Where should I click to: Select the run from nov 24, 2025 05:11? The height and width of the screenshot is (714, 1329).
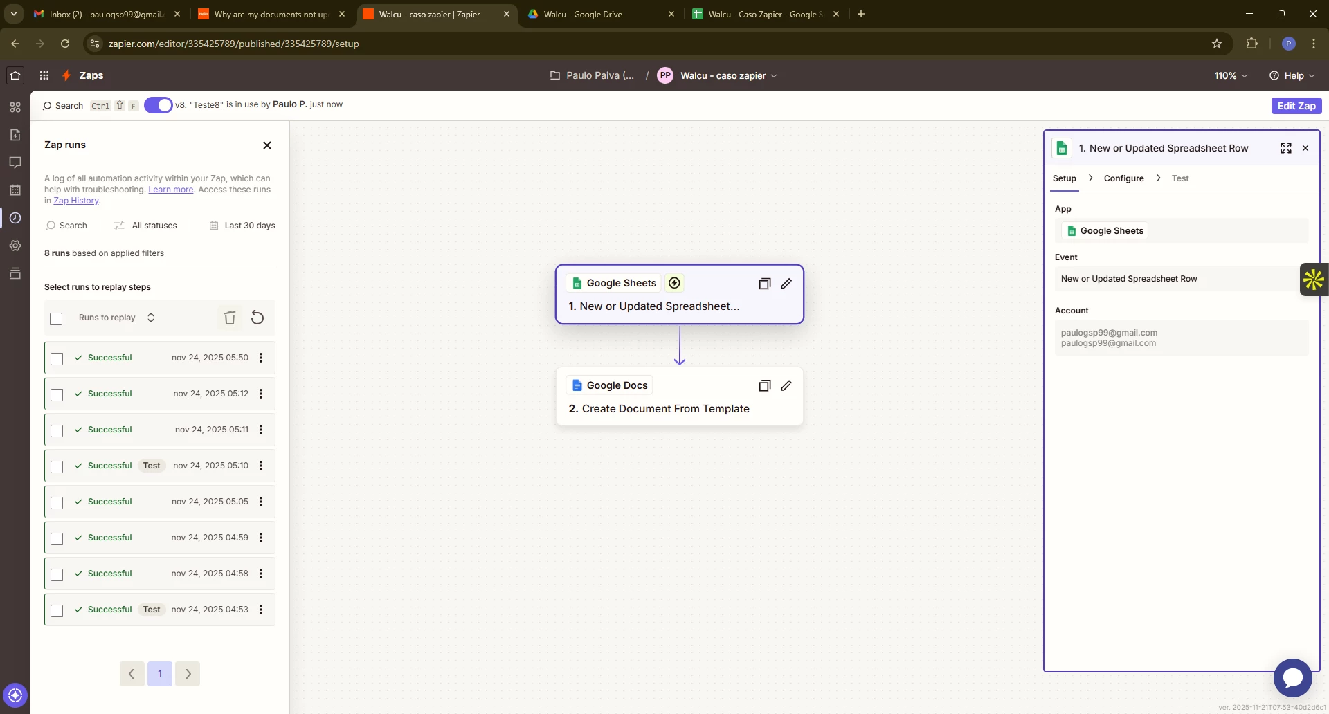57,430
